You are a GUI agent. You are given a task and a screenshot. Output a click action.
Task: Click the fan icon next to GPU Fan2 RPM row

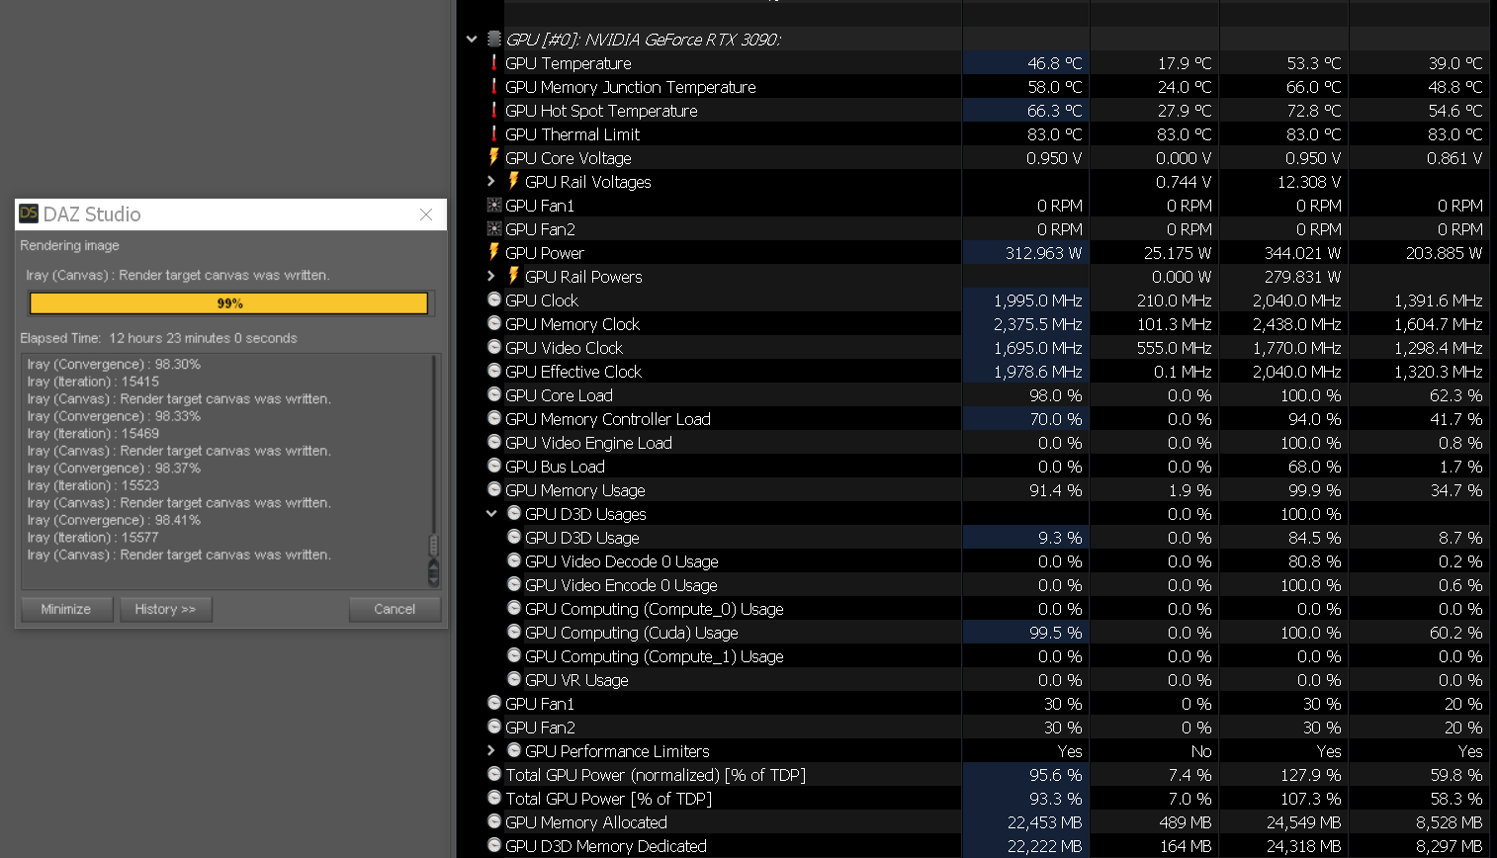(x=494, y=228)
